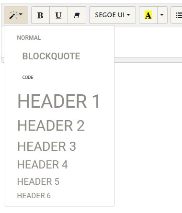The width and height of the screenshot is (182, 213).
Task: Choose Header 2 style
Action: point(51,125)
